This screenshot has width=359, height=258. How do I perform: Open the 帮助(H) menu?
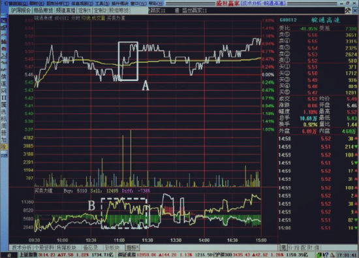tap(156, 4)
